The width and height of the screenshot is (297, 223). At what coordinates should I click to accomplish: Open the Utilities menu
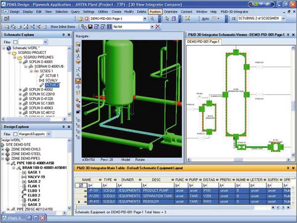click(x=103, y=12)
